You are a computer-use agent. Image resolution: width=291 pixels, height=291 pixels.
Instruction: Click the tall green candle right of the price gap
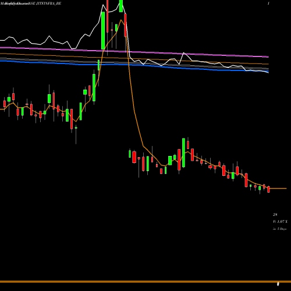(183, 152)
